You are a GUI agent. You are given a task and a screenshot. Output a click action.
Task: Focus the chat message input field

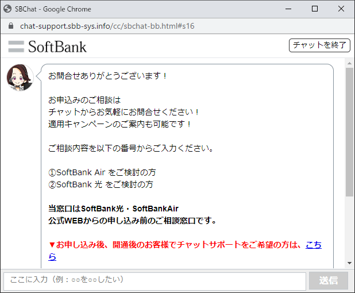(x=155, y=281)
